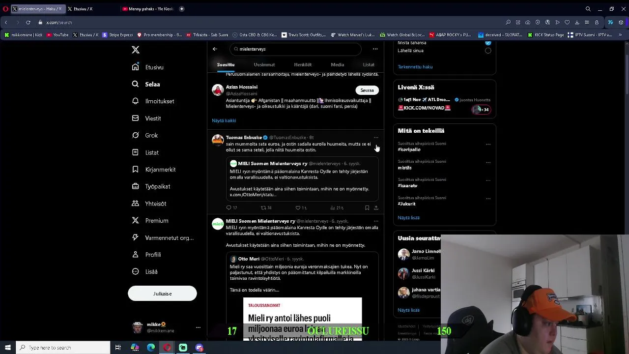The image size is (629, 354).
Task: Open account menu next to mikke
Action: 198,327
